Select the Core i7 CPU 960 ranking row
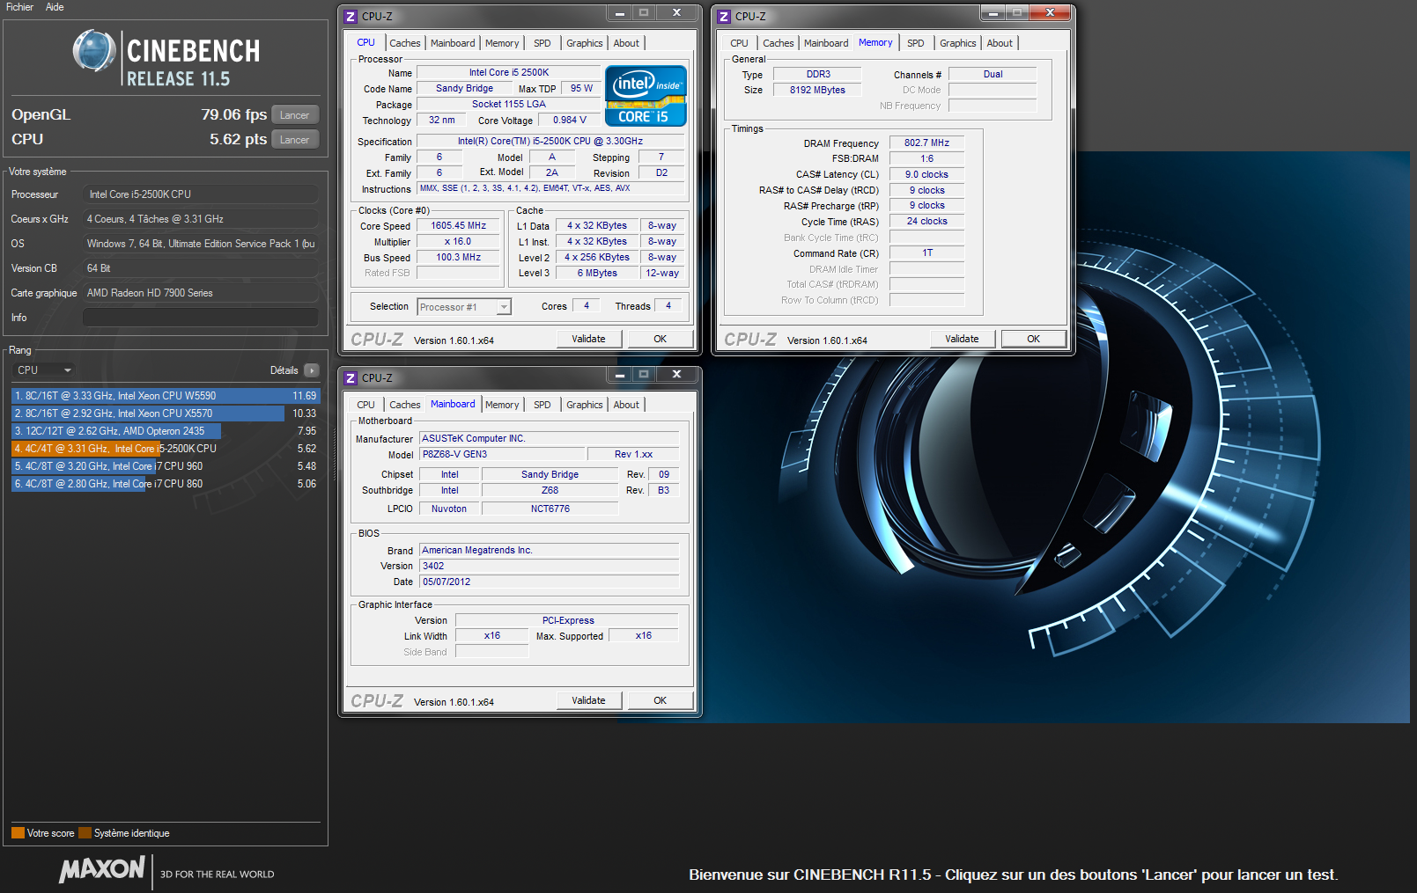 click(x=166, y=466)
